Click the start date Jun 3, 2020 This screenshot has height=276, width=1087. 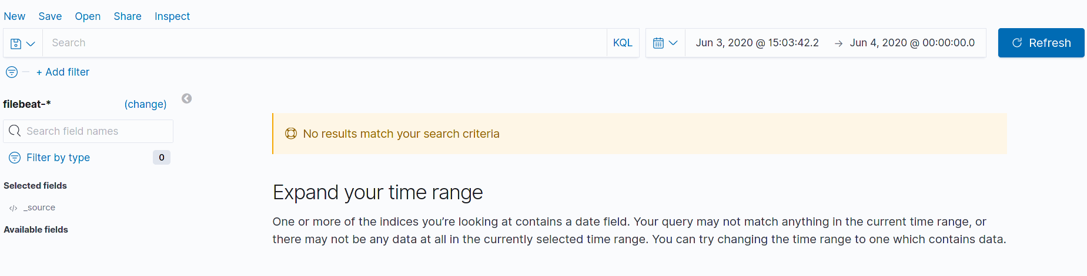[757, 43]
